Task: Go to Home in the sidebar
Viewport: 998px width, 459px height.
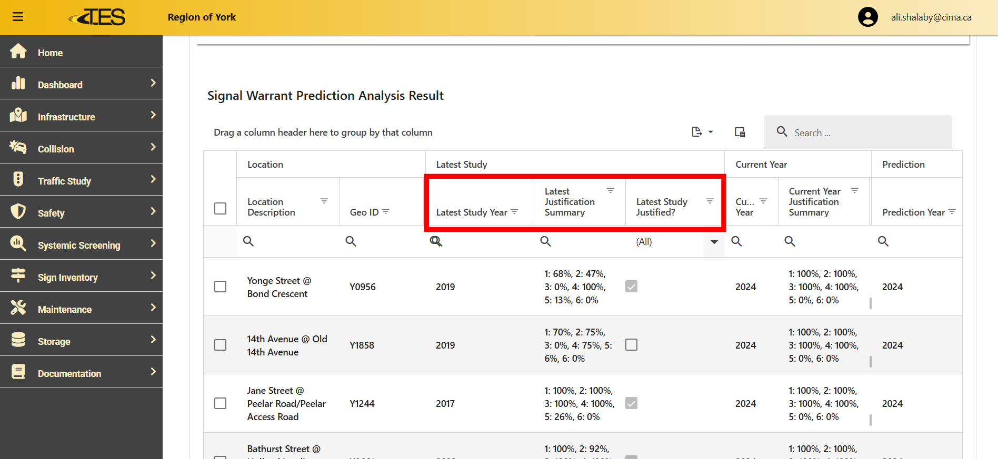Action: [x=50, y=53]
